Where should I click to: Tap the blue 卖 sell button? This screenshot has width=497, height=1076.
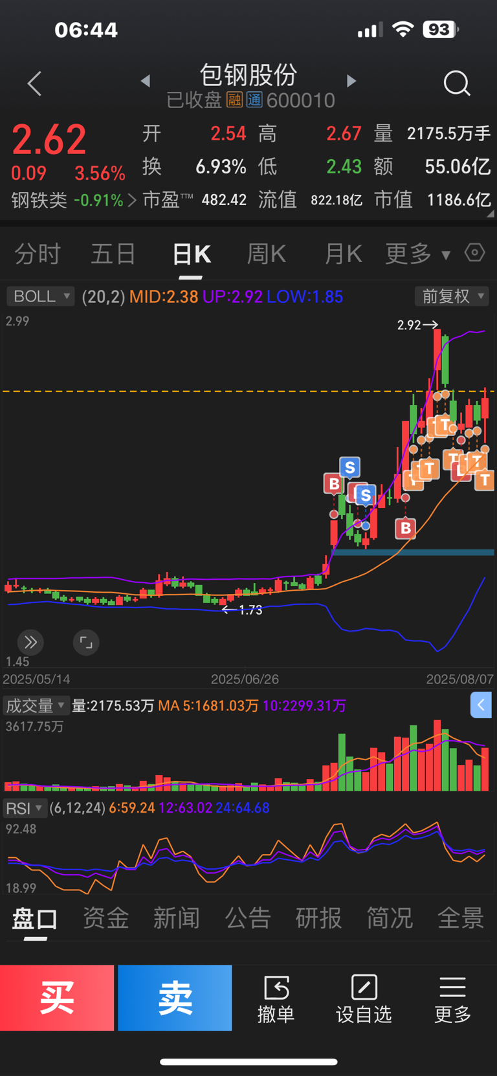[x=175, y=998]
